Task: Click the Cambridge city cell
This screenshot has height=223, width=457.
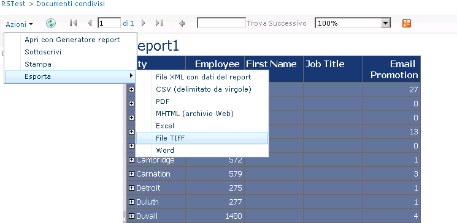Action: tap(155, 159)
